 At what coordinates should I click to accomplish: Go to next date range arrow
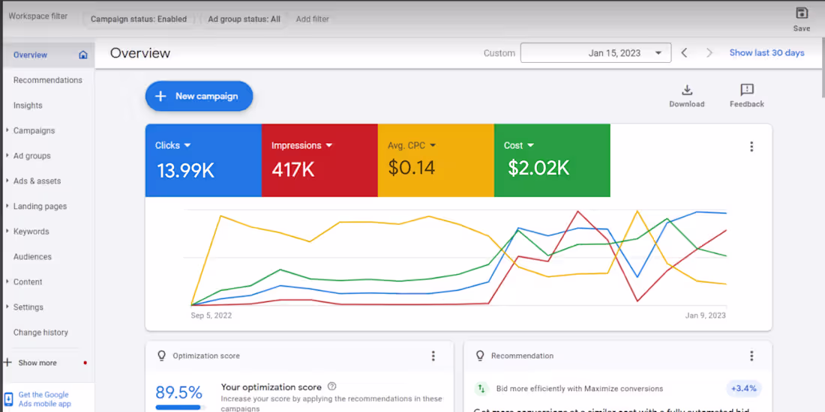click(709, 52)
